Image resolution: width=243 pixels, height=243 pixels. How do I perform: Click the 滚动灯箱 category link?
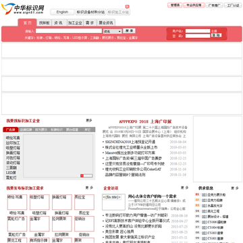(13, 163)
